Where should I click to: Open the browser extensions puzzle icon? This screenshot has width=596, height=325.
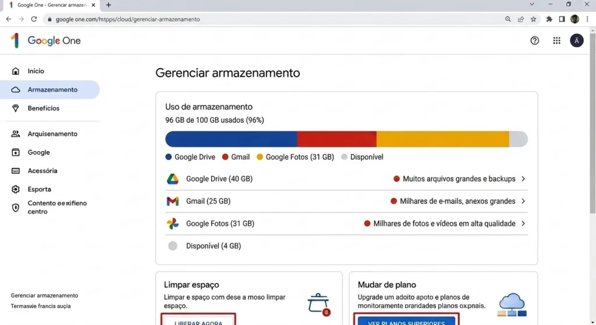(549, 19)
